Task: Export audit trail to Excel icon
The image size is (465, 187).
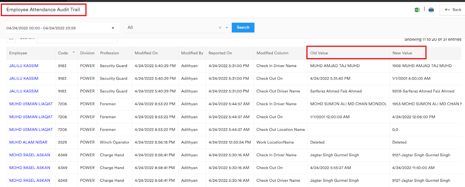Action: coord(417,10)
